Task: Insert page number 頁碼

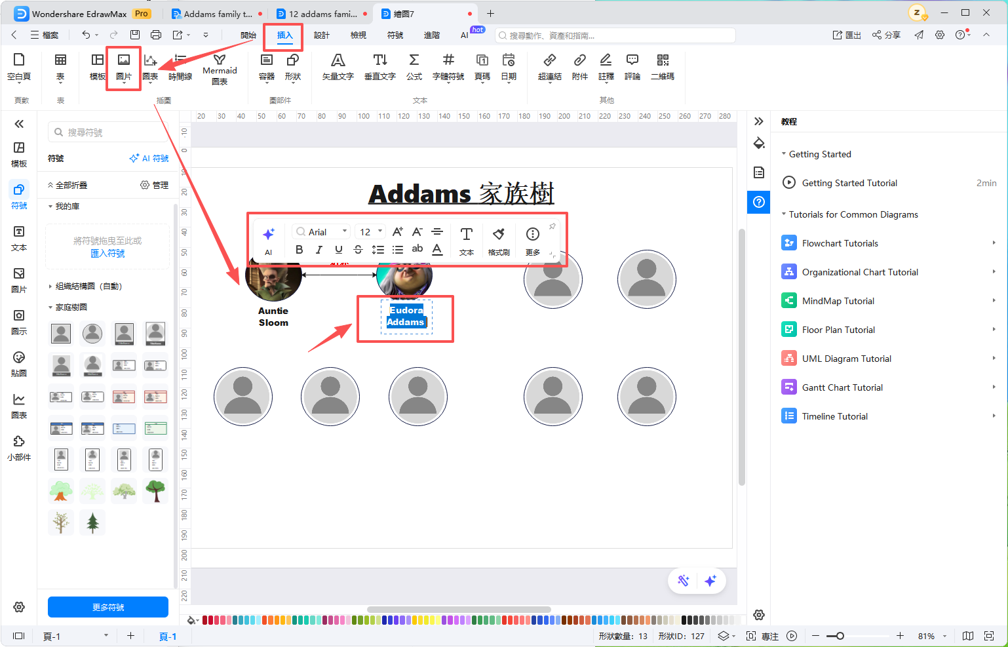Action: tap(482, 67)
